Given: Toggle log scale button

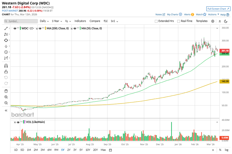Looking at the screenshot, I should [227, 150].
